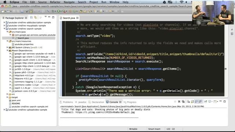Remove the launch with the single X icon
Viewport: 235px width, 132px height.
[x=179, y=102]
